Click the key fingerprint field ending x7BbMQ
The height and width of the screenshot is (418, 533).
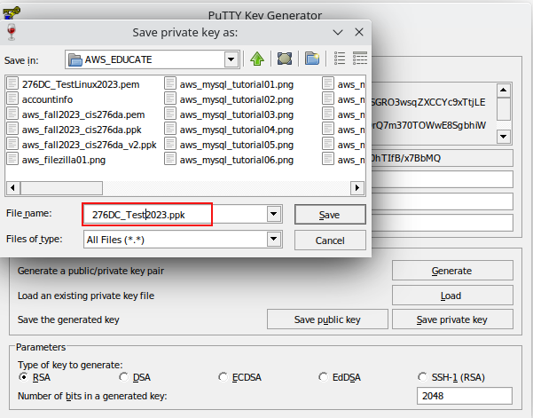pos(442,158)
